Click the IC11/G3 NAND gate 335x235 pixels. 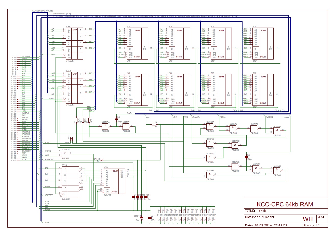pyautogui.click(x=210, y=126)
